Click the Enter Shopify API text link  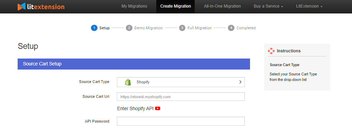tap(135, 109)
